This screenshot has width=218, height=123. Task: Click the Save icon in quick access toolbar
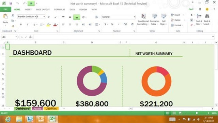11,3
